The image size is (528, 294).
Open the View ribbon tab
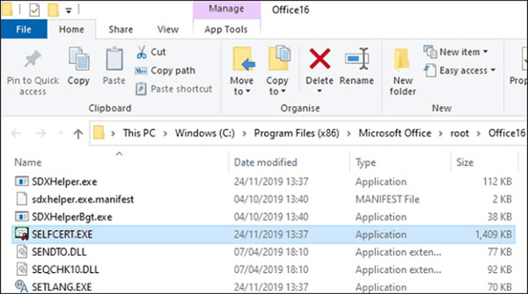point(167,29)
